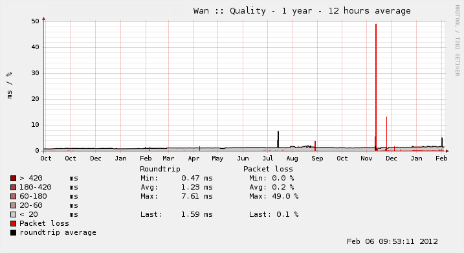Click the black 'roundtrip average' legend swatch
Viewport: 464px width, 253px height.
point(14,232)
